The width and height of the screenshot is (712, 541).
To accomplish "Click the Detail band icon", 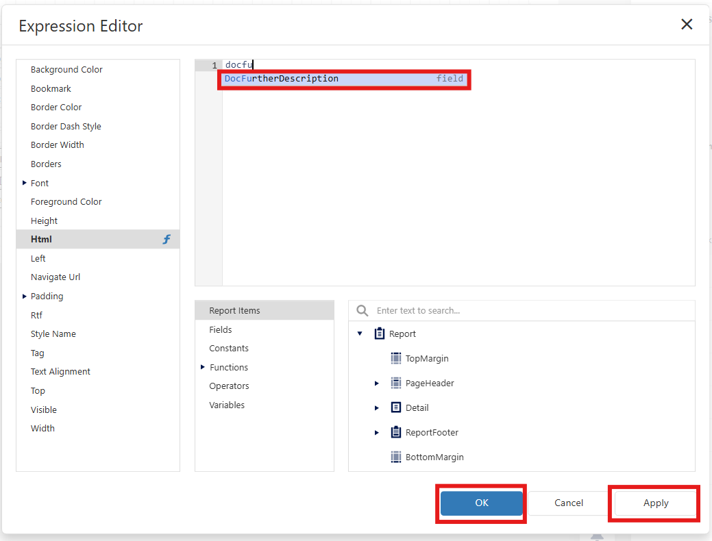I will tap(396, 407).
